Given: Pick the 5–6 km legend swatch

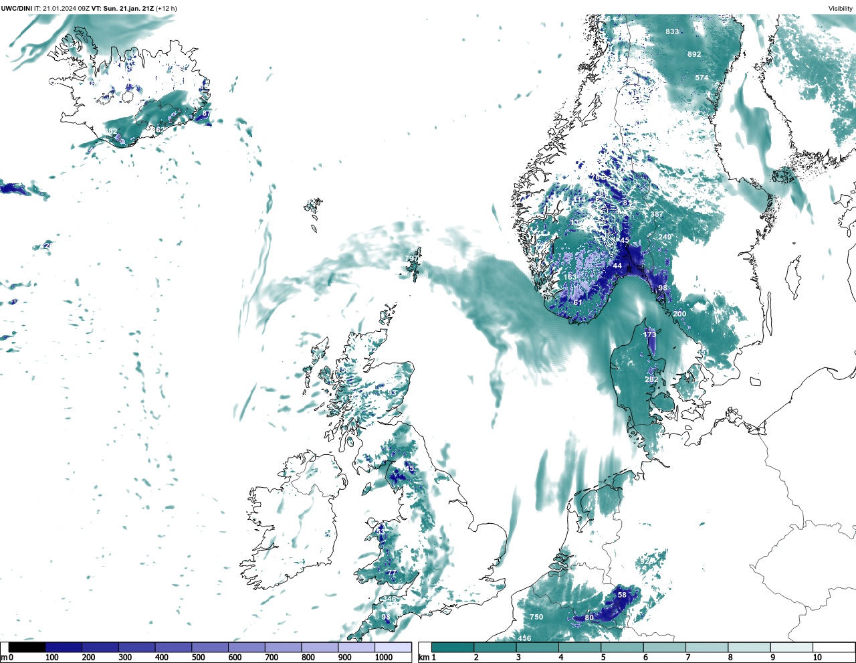Looking at the screenshot, I should click(x=622, y=648).
